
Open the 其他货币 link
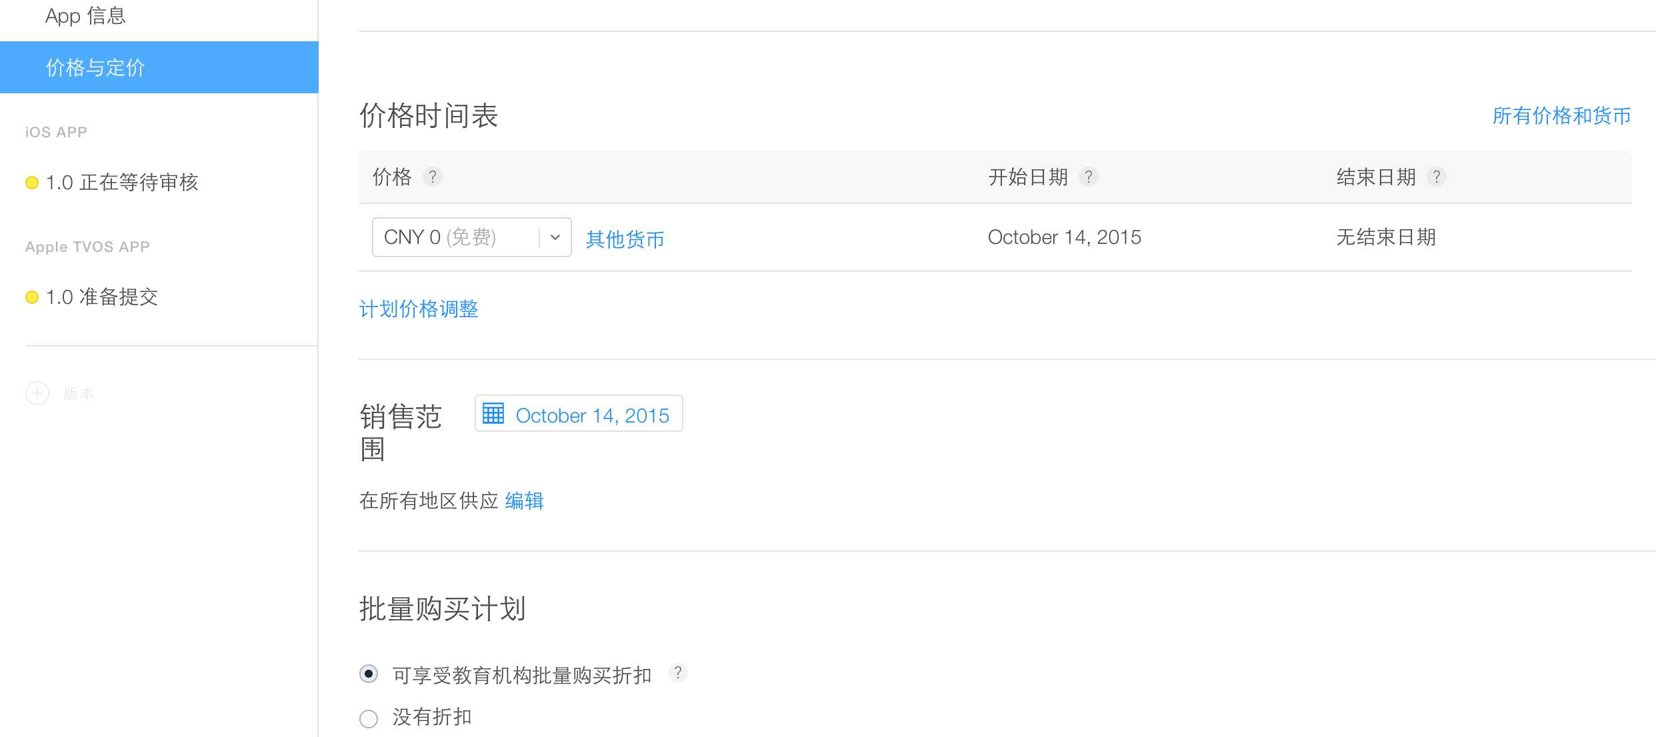pos(625,239)
